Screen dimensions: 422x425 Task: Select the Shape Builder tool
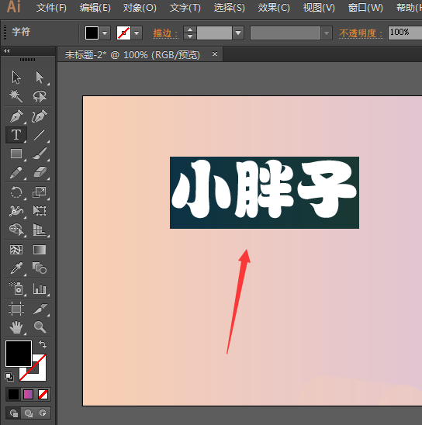[x=16, y=230]
